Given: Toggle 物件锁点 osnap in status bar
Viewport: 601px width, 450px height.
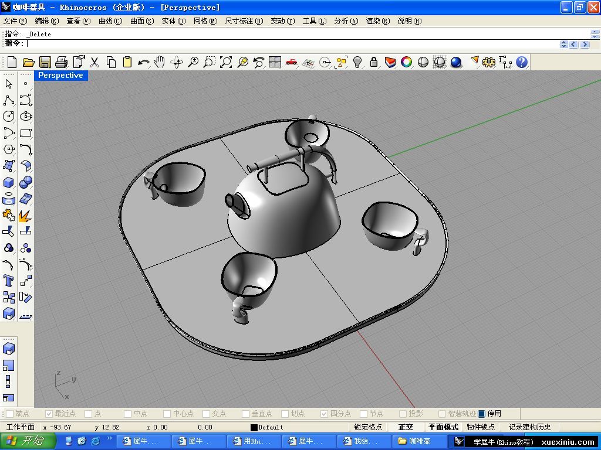Looking at the screenshot, I should point(481,427).
